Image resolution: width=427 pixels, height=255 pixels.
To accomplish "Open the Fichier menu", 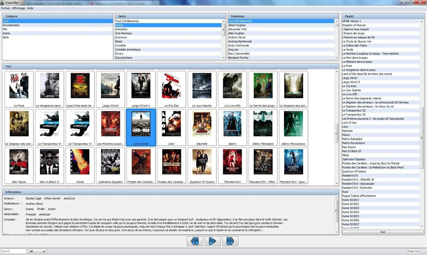I will (5, 8).
